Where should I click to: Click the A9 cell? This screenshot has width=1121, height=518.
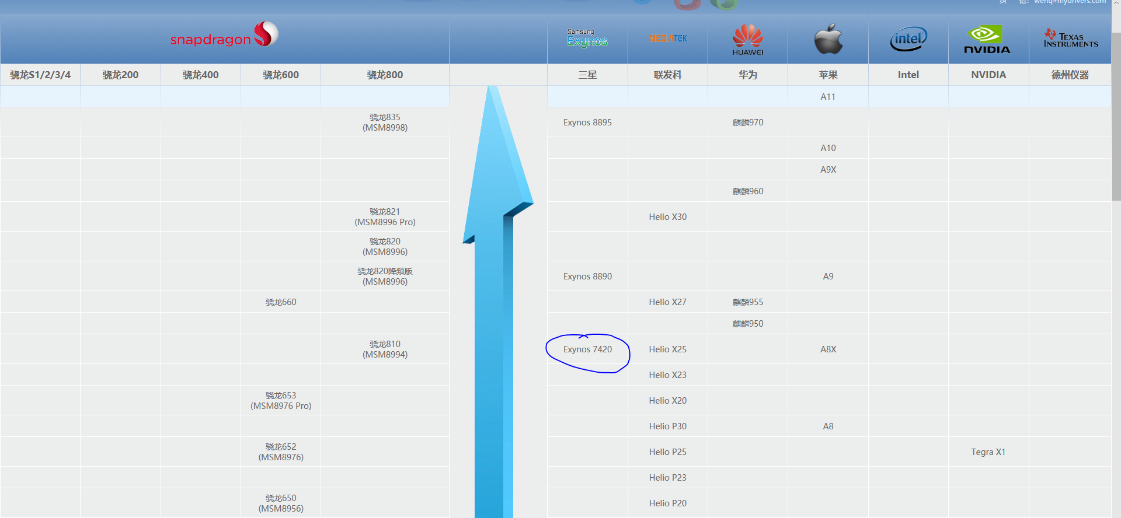click(828, 276)
